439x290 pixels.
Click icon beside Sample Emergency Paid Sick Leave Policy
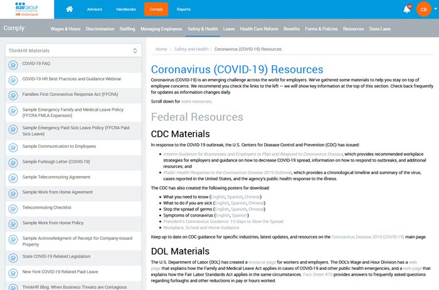click(13, 130)
